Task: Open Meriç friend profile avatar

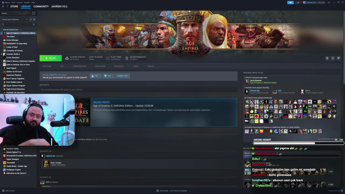Action: click(x=302, y=92)
